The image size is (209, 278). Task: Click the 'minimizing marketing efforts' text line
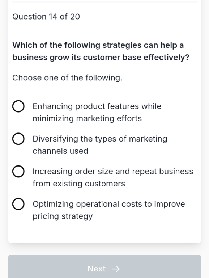[x=87, y=118]
